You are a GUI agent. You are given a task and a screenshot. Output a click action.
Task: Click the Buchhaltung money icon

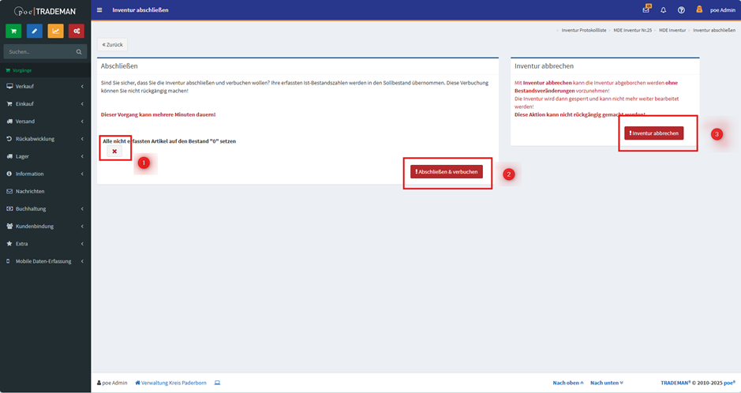coord(9,209)
